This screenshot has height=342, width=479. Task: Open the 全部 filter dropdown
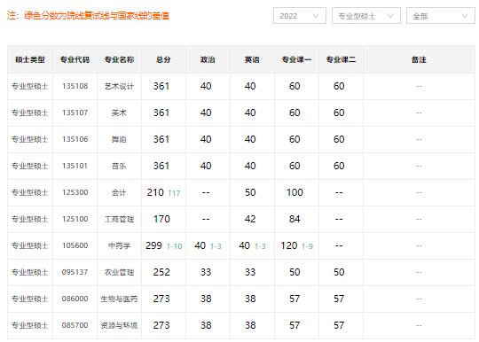441,16
